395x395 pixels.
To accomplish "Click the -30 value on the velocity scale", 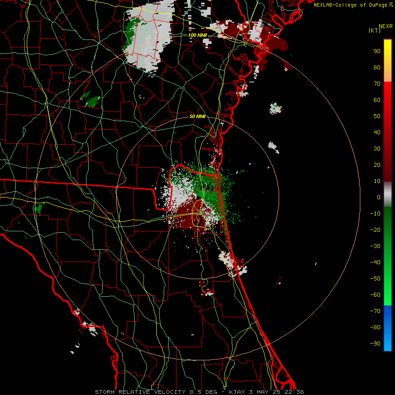I will pos(375,246).
